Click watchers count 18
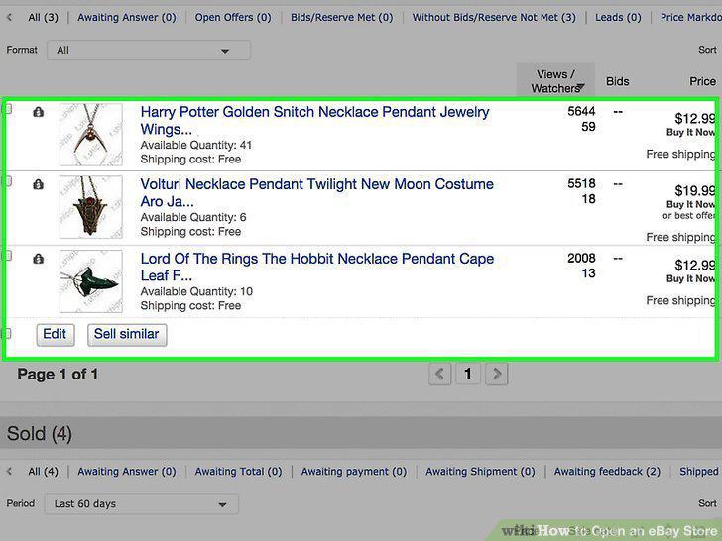The width and height of the screenshot is (722, 541). pyautogui.click(x=588, y=199)
